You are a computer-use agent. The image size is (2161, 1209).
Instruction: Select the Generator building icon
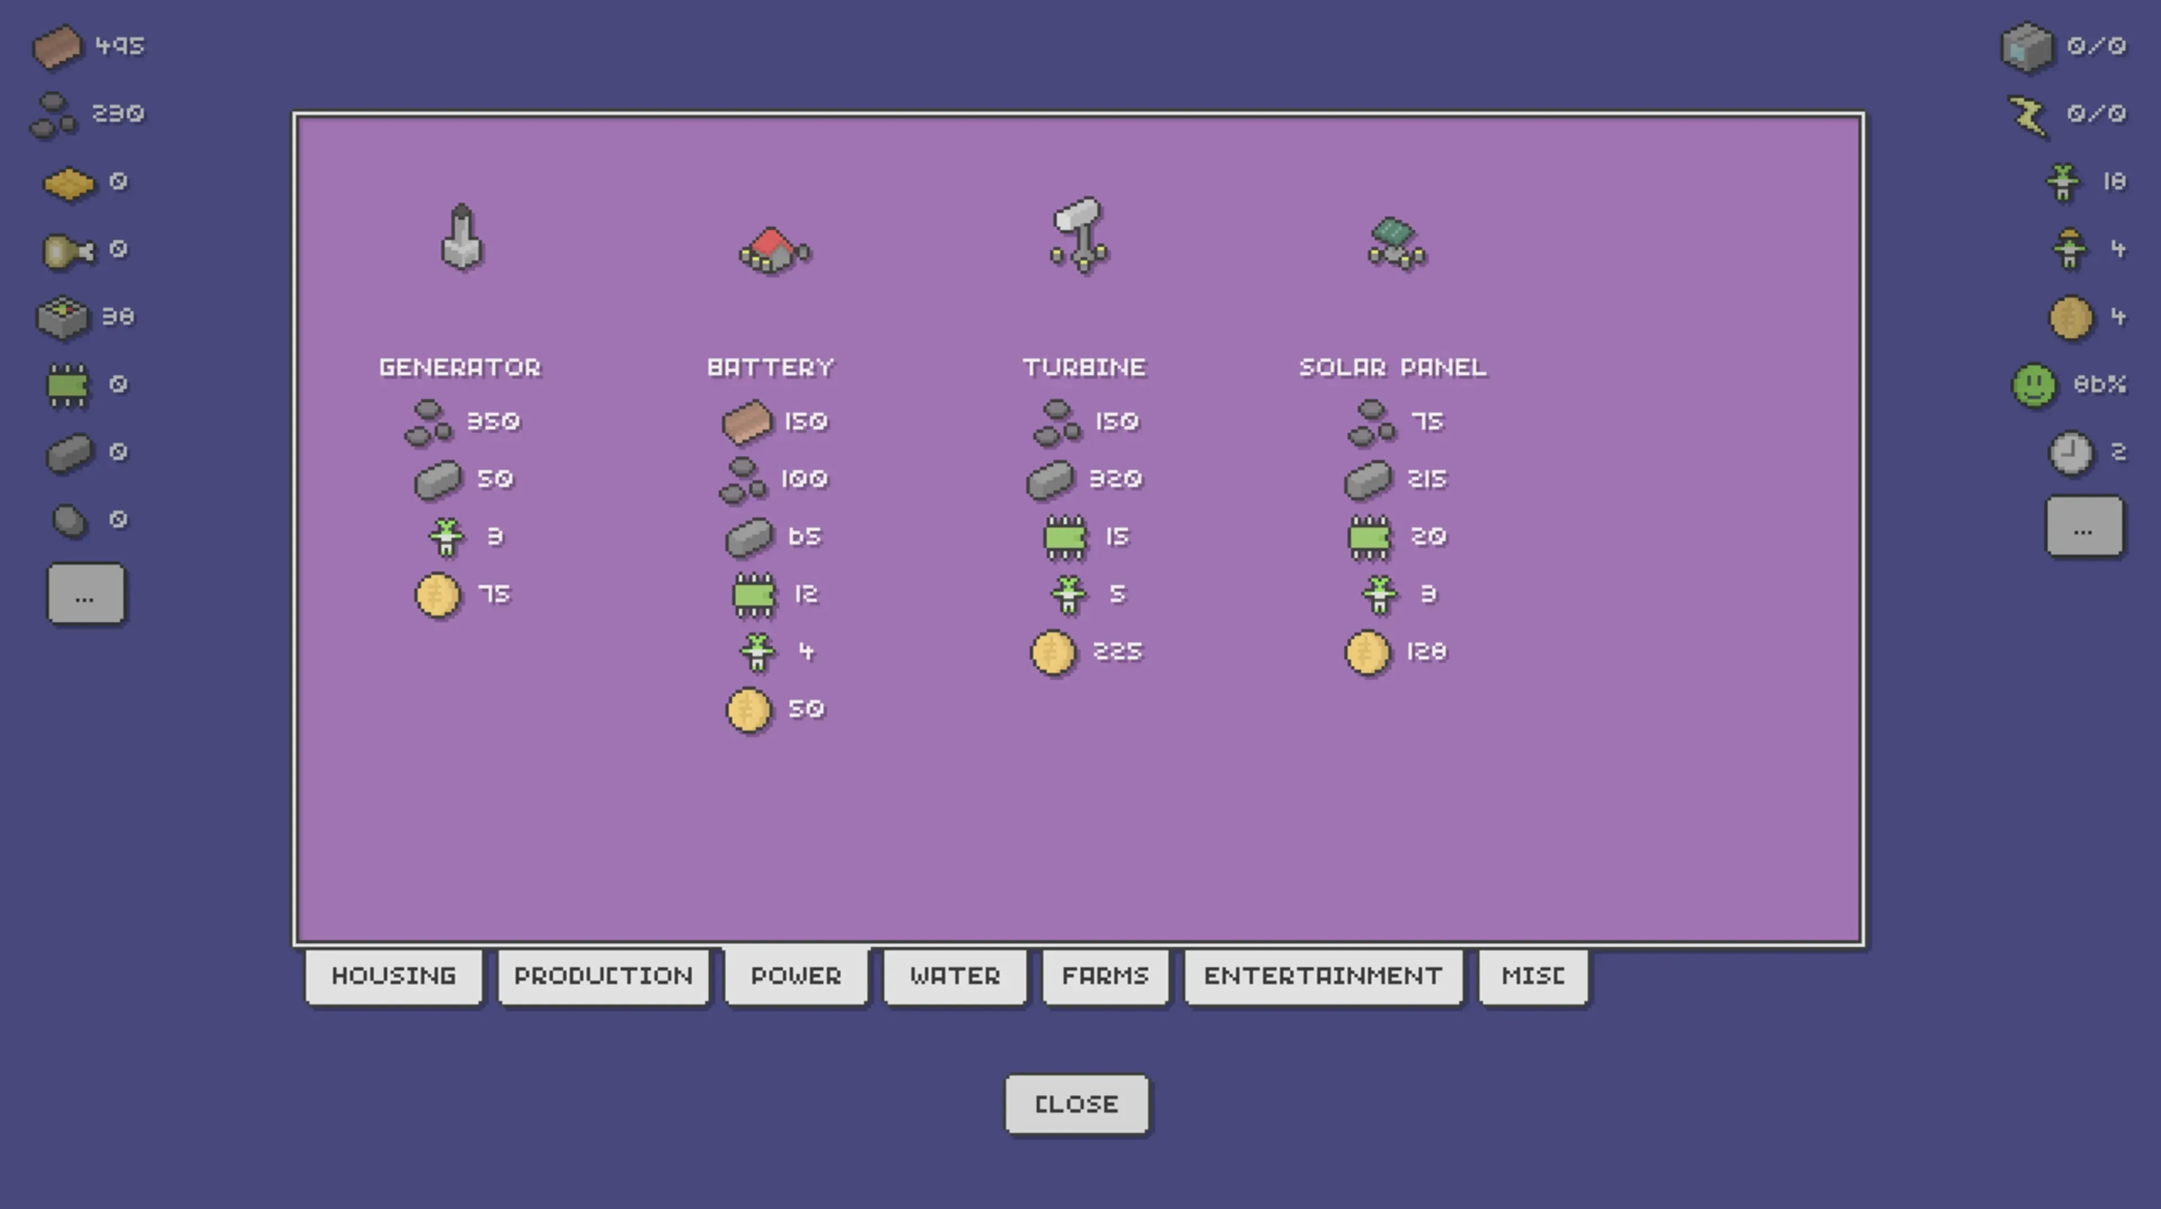tap(461, 238)
